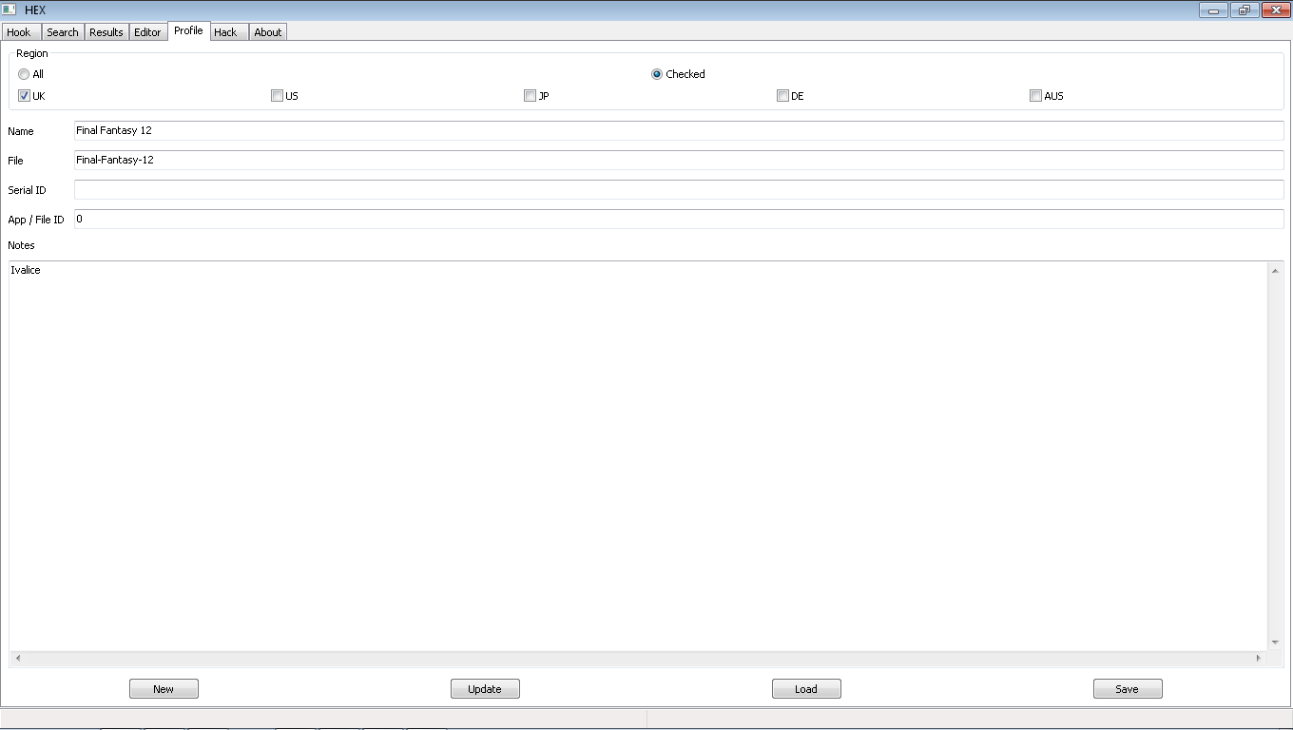Open the About tab
This screenshot has width=1293, height=730.
(x=267, y=31)
